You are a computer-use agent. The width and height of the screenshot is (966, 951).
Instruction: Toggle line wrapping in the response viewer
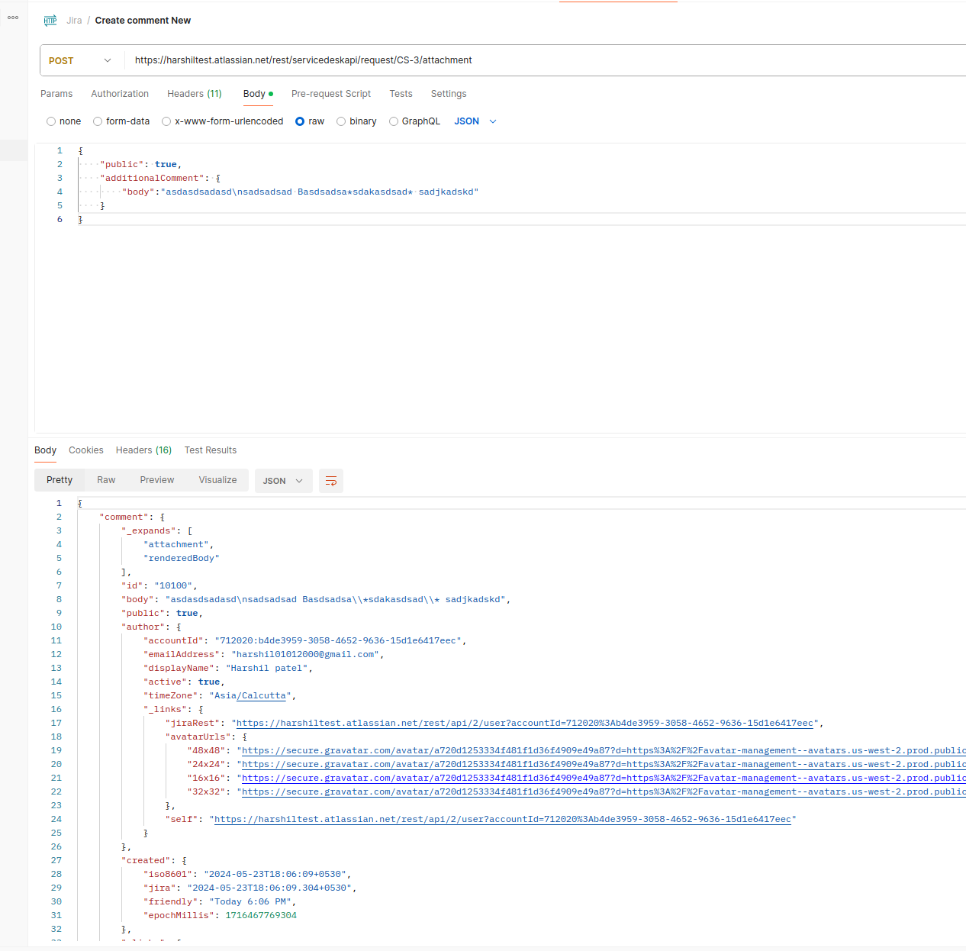[330, 481]
